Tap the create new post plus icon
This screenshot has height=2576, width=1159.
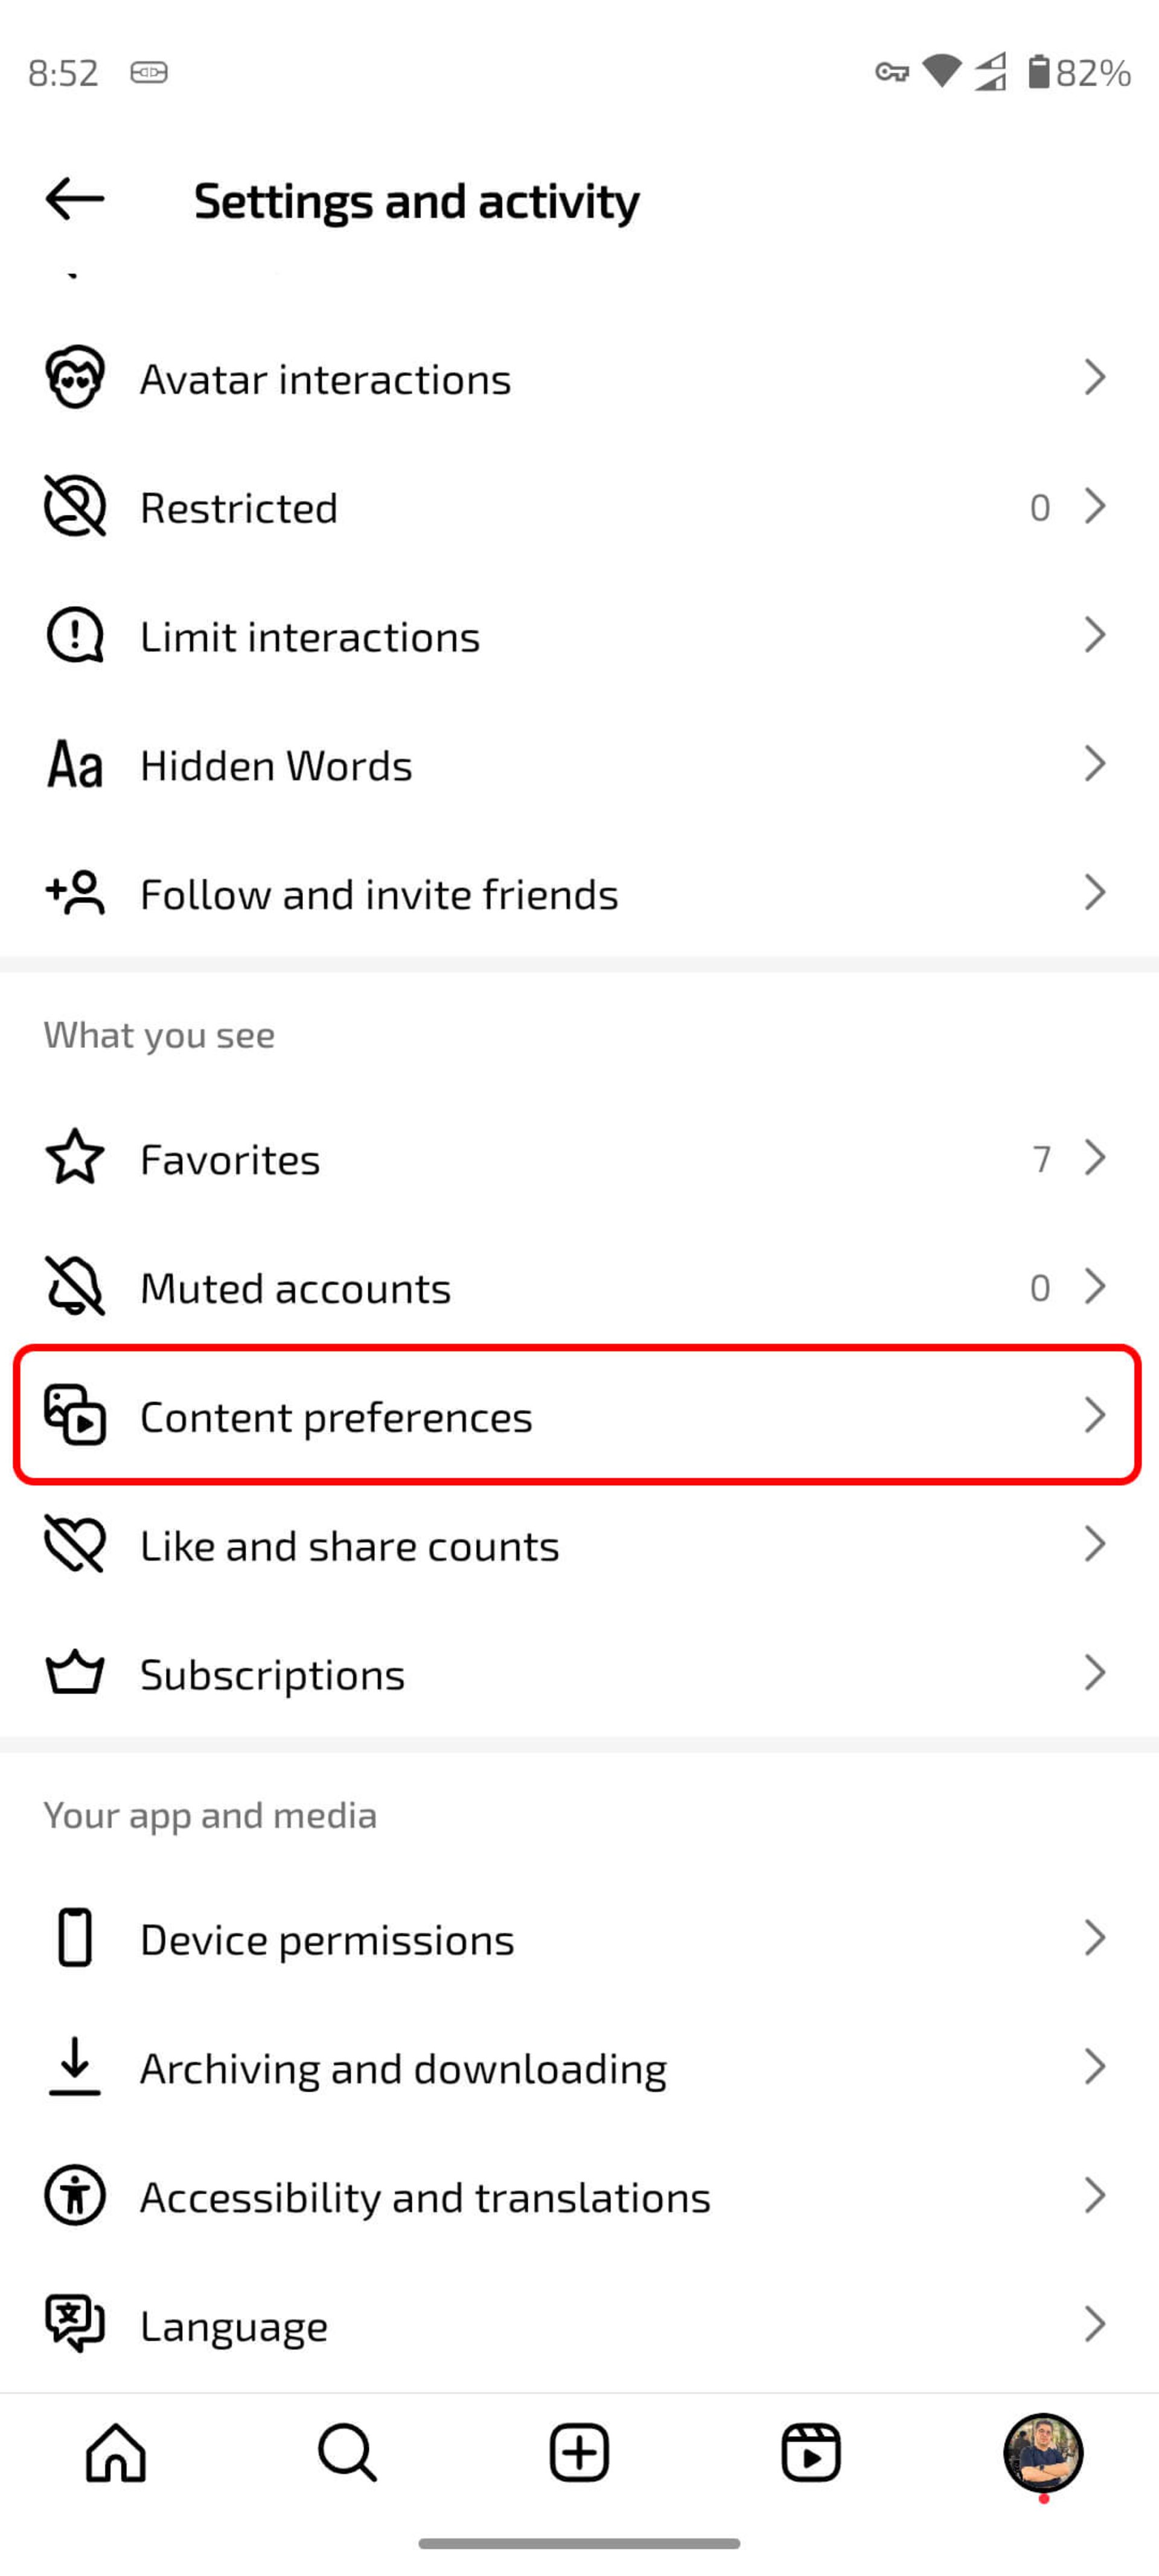click(x=579, y=2453)
